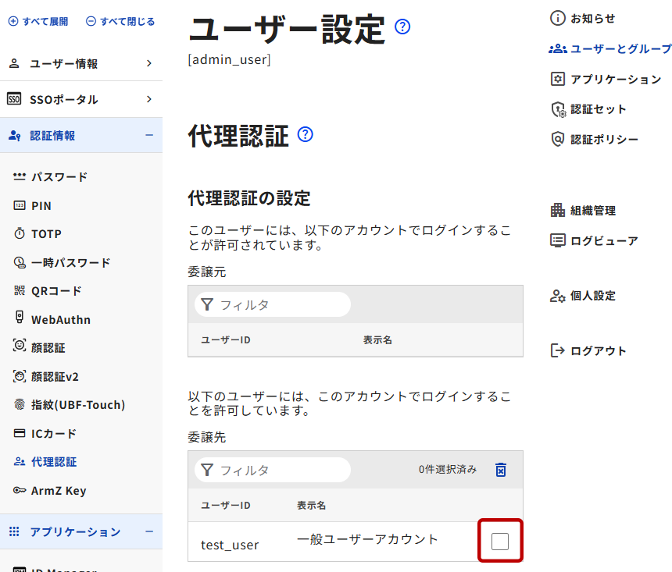Viewport: 672px width, 572px height.
Task: Click the 委譲元 filter input field
Action: pyautogui.click(x=281, y=304)
